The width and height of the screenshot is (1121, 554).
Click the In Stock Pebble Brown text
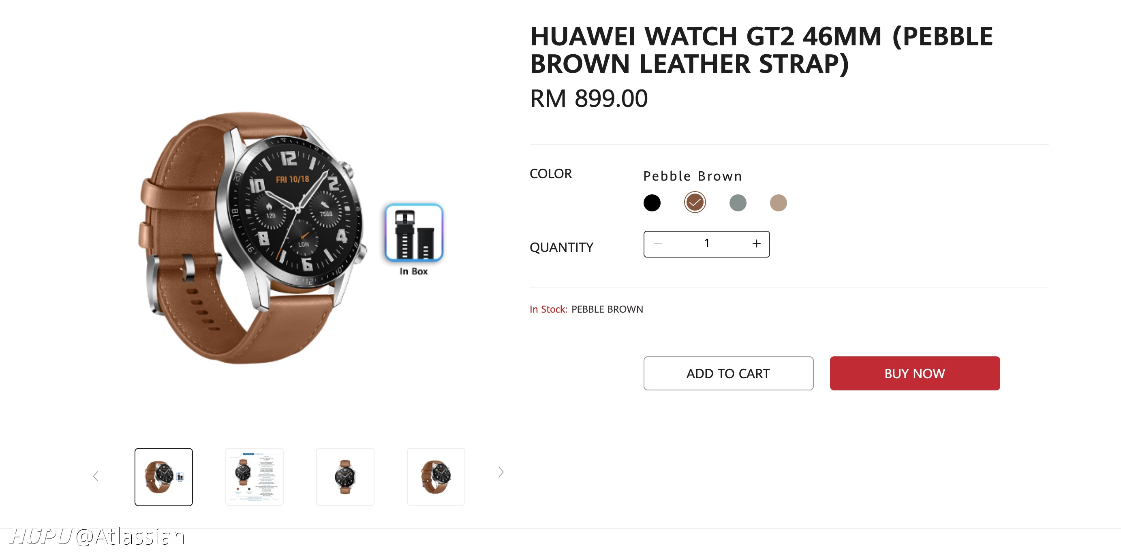586,309
